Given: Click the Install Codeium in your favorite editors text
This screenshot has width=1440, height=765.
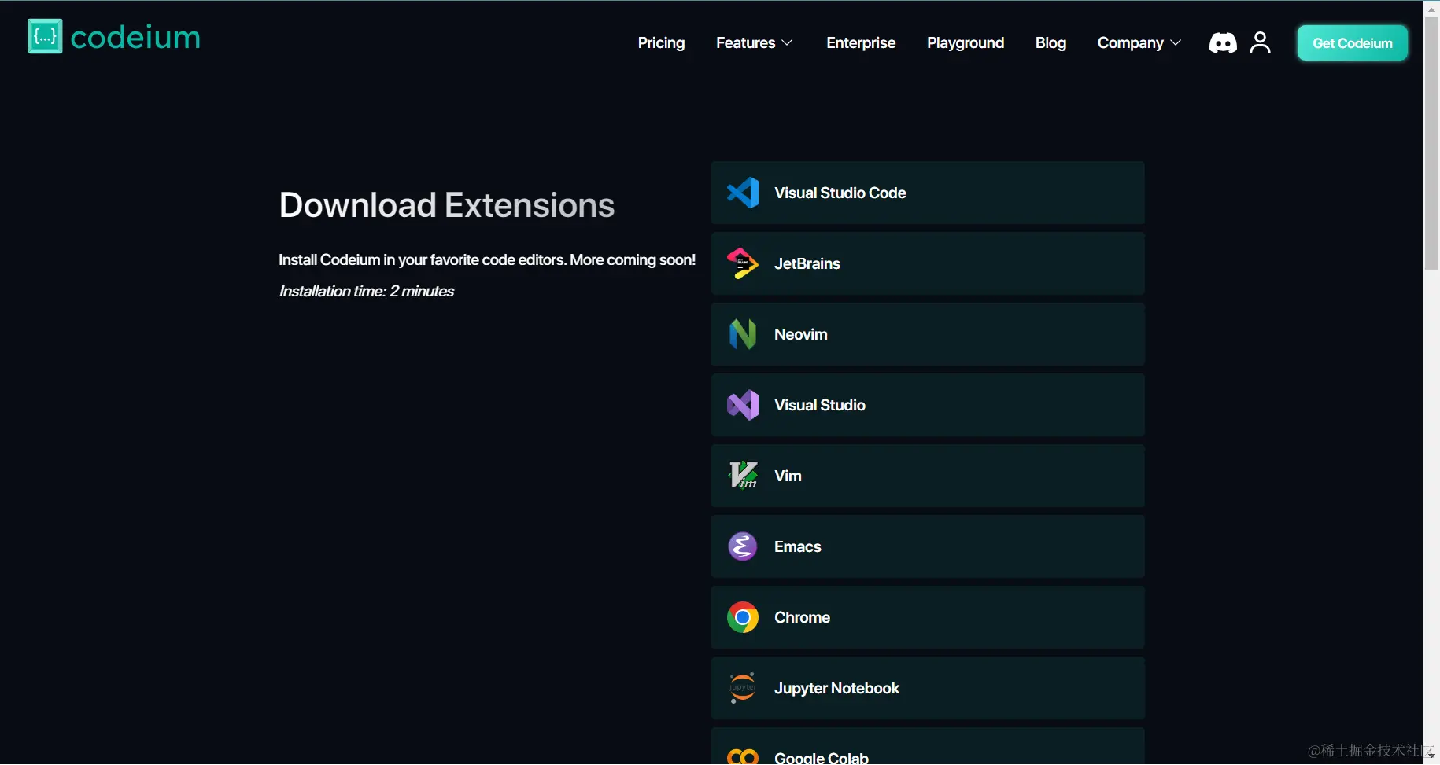Looking at the screenshot, I should 487,259.
